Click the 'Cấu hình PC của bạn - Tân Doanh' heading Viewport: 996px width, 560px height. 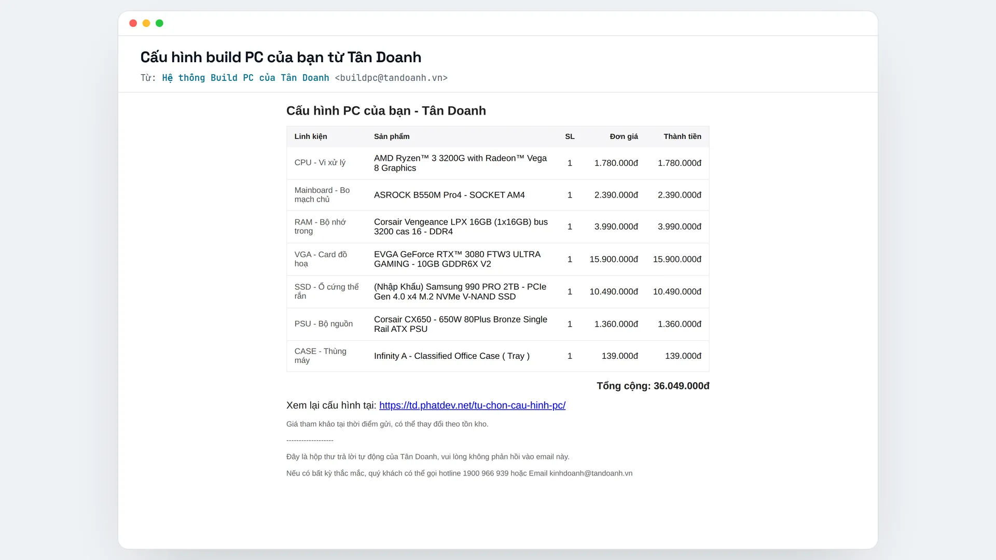[x=386, y=111]
